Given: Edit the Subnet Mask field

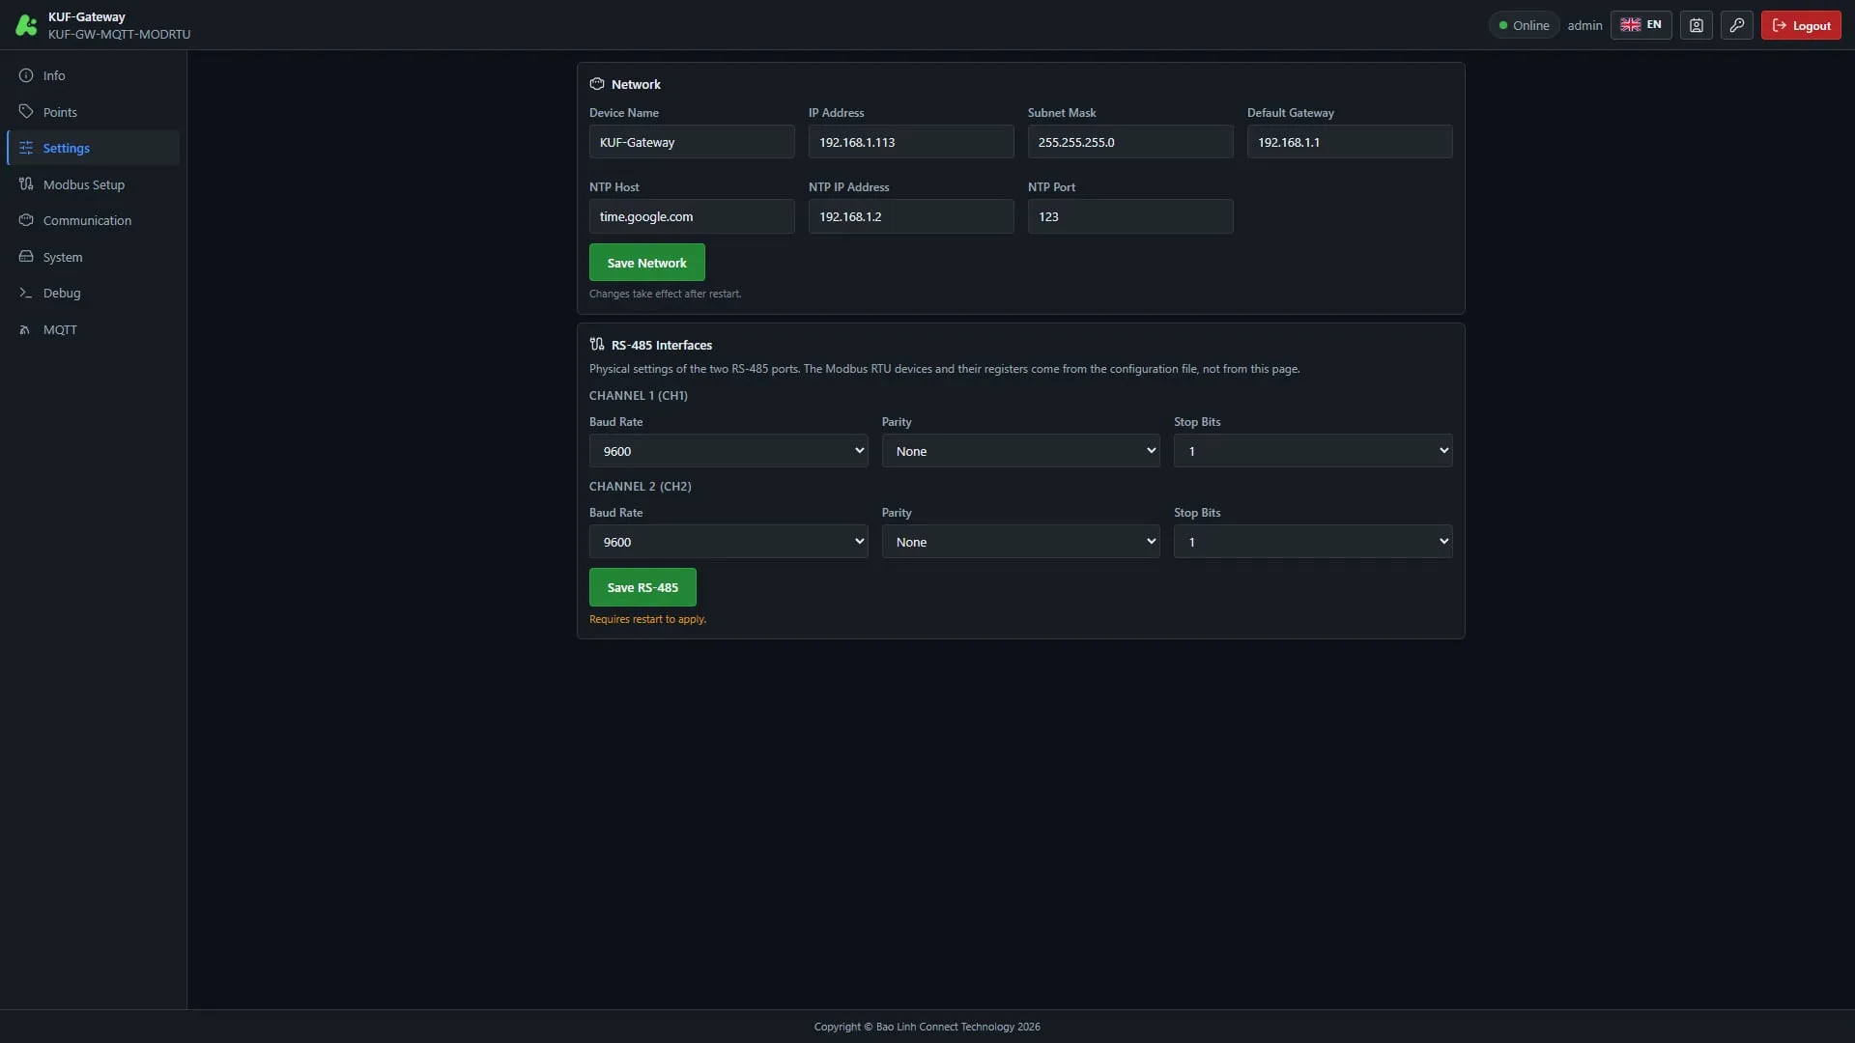Looking at the screenshot, I should click(x=1130, y=142).
